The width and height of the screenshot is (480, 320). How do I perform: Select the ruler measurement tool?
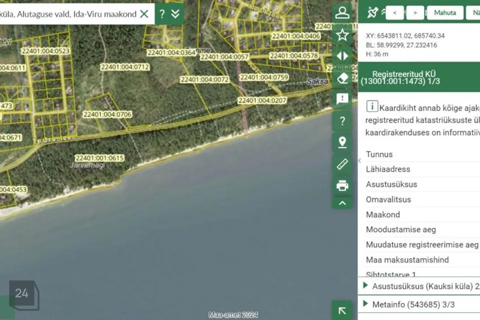[x=342, y=163]
